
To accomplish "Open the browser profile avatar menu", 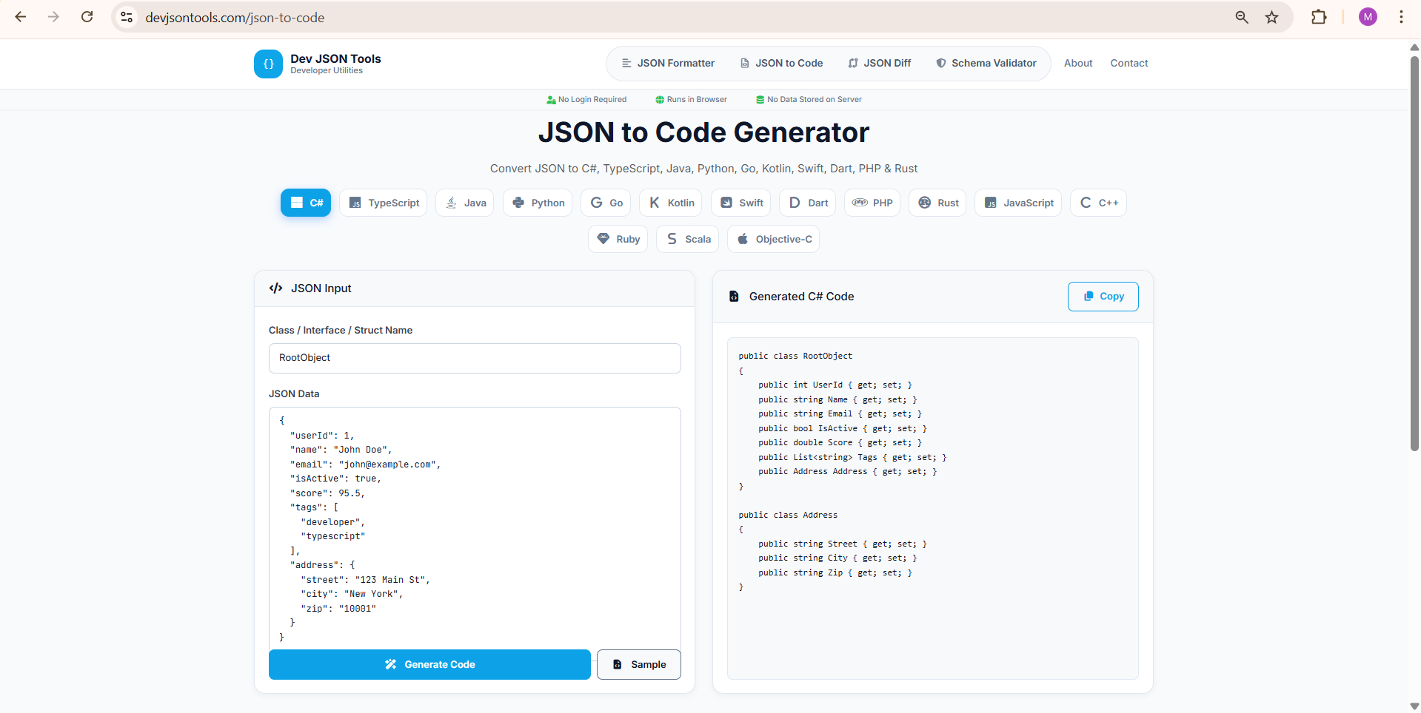I will [x=1368, y=17].
